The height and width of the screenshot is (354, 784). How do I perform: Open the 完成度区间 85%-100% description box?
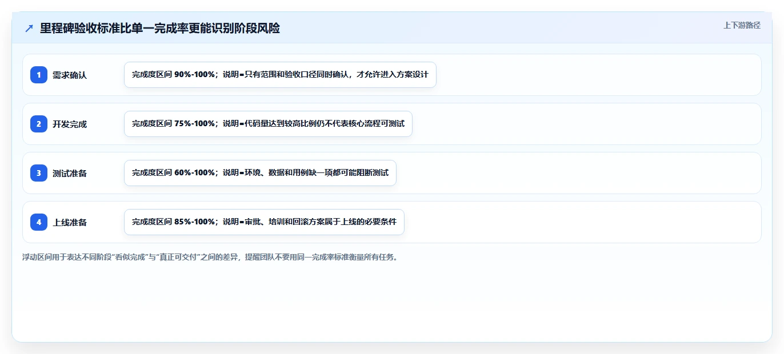click(x=264, y=222)
